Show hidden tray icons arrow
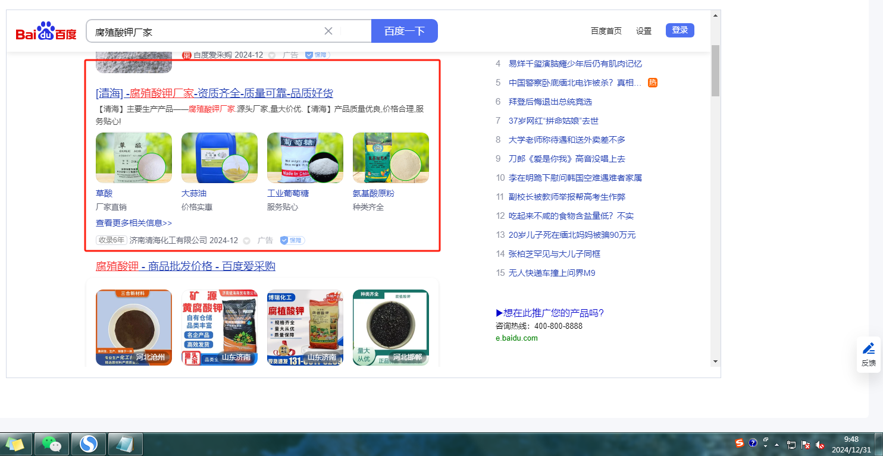This screenshot has width=883, height=456. click(776, 444)
